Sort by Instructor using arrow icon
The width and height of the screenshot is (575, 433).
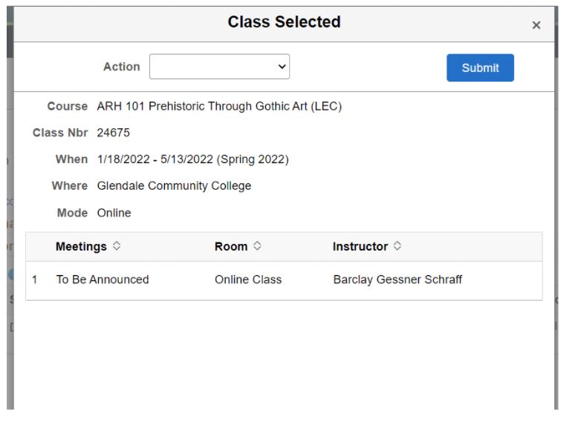pos(397,247)
